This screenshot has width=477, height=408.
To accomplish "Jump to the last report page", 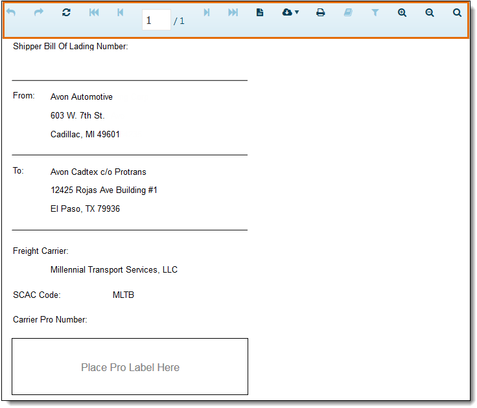I will click(233, 12).
